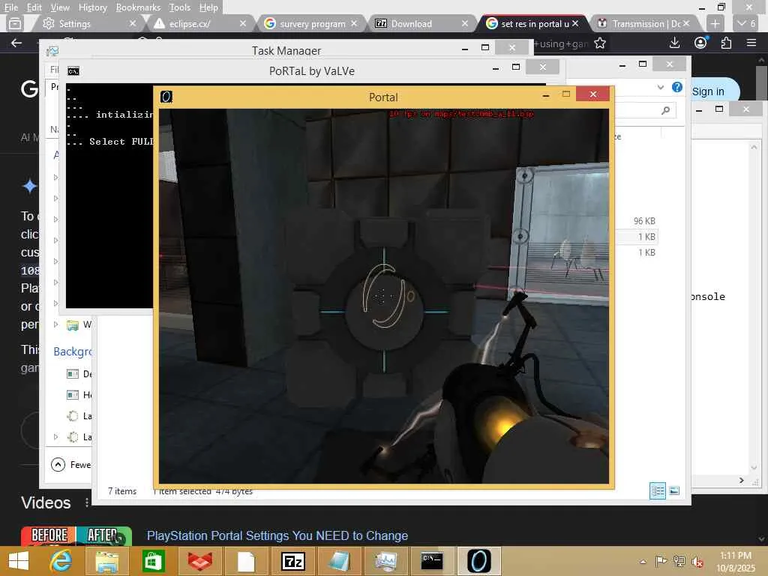Open the Action Center flag tray icon
The image size is (768, 576).
661,561
